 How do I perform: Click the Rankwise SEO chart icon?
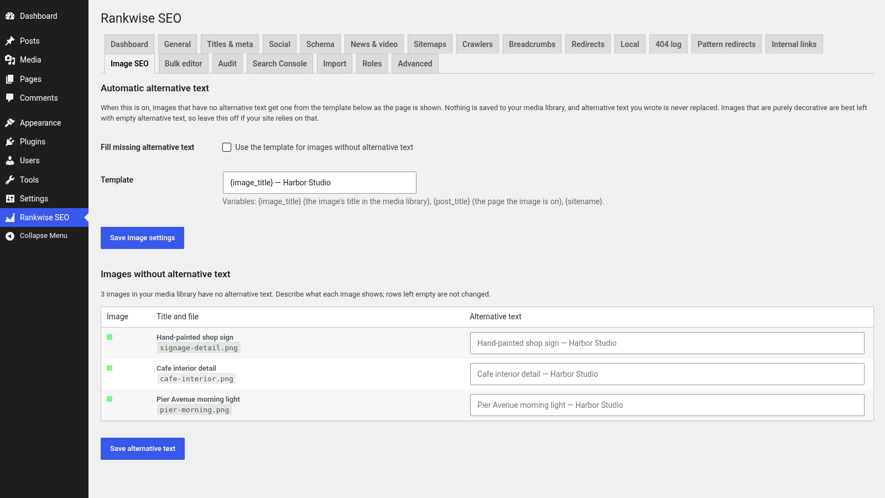click(10, 217)
